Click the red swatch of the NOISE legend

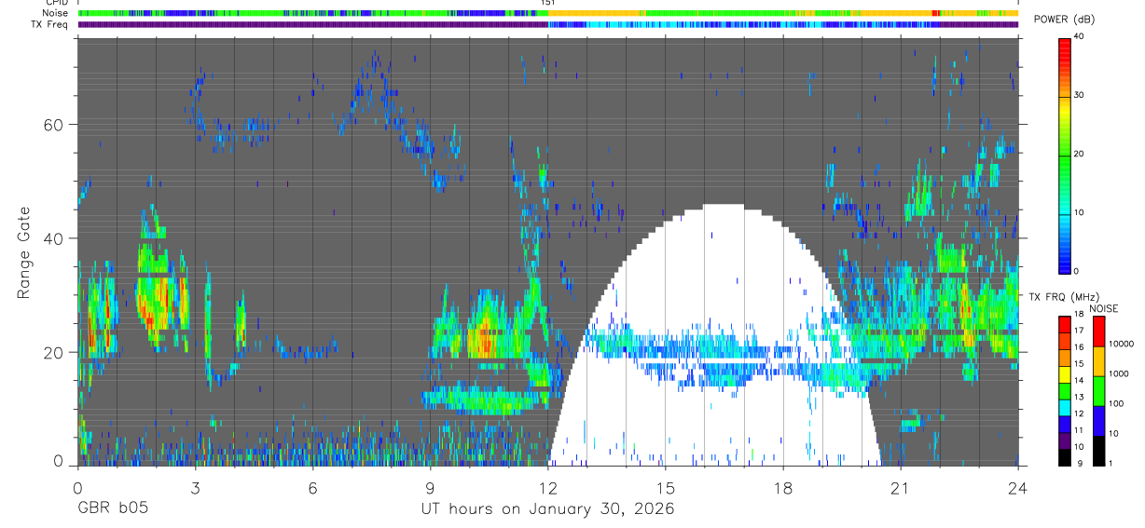[1097, 332]
